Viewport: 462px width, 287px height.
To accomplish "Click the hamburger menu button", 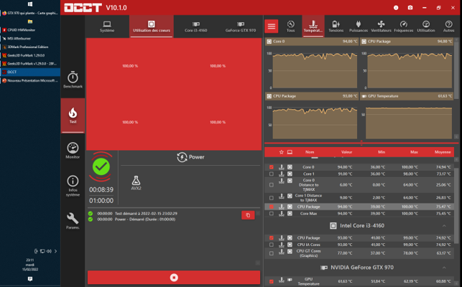I will click(272, 27).
